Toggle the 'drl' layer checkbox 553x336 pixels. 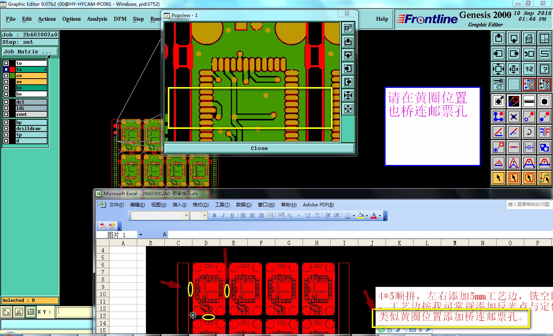6,102
